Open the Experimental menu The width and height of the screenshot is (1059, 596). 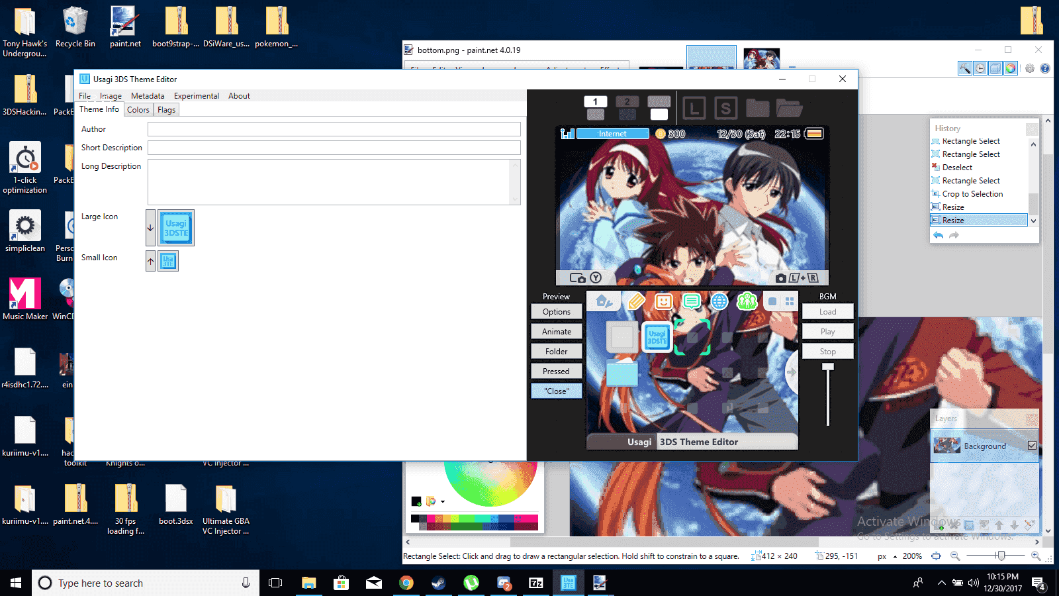coord(197,96)
